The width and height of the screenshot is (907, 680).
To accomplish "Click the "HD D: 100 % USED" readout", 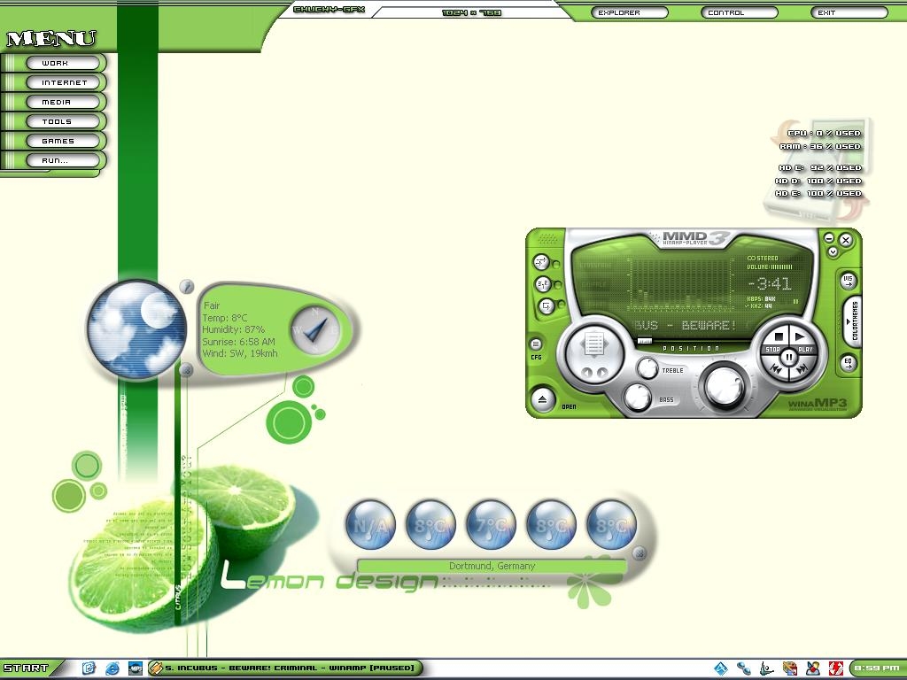I will click(x=818, y=181).
